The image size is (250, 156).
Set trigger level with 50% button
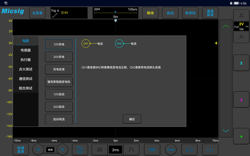point(152,150)
